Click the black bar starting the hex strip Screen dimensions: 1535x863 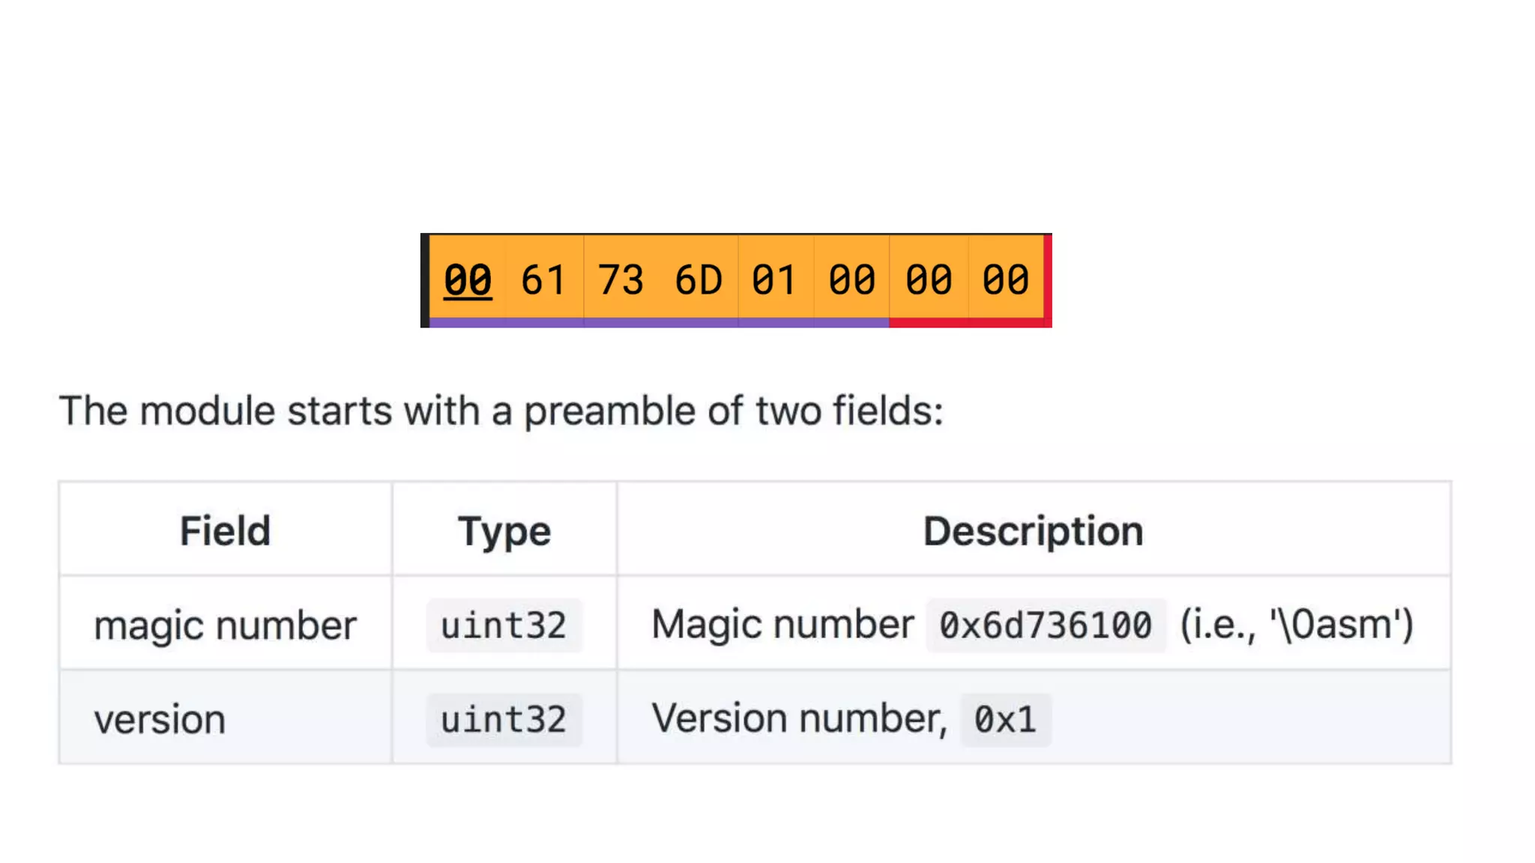(425, 280)
